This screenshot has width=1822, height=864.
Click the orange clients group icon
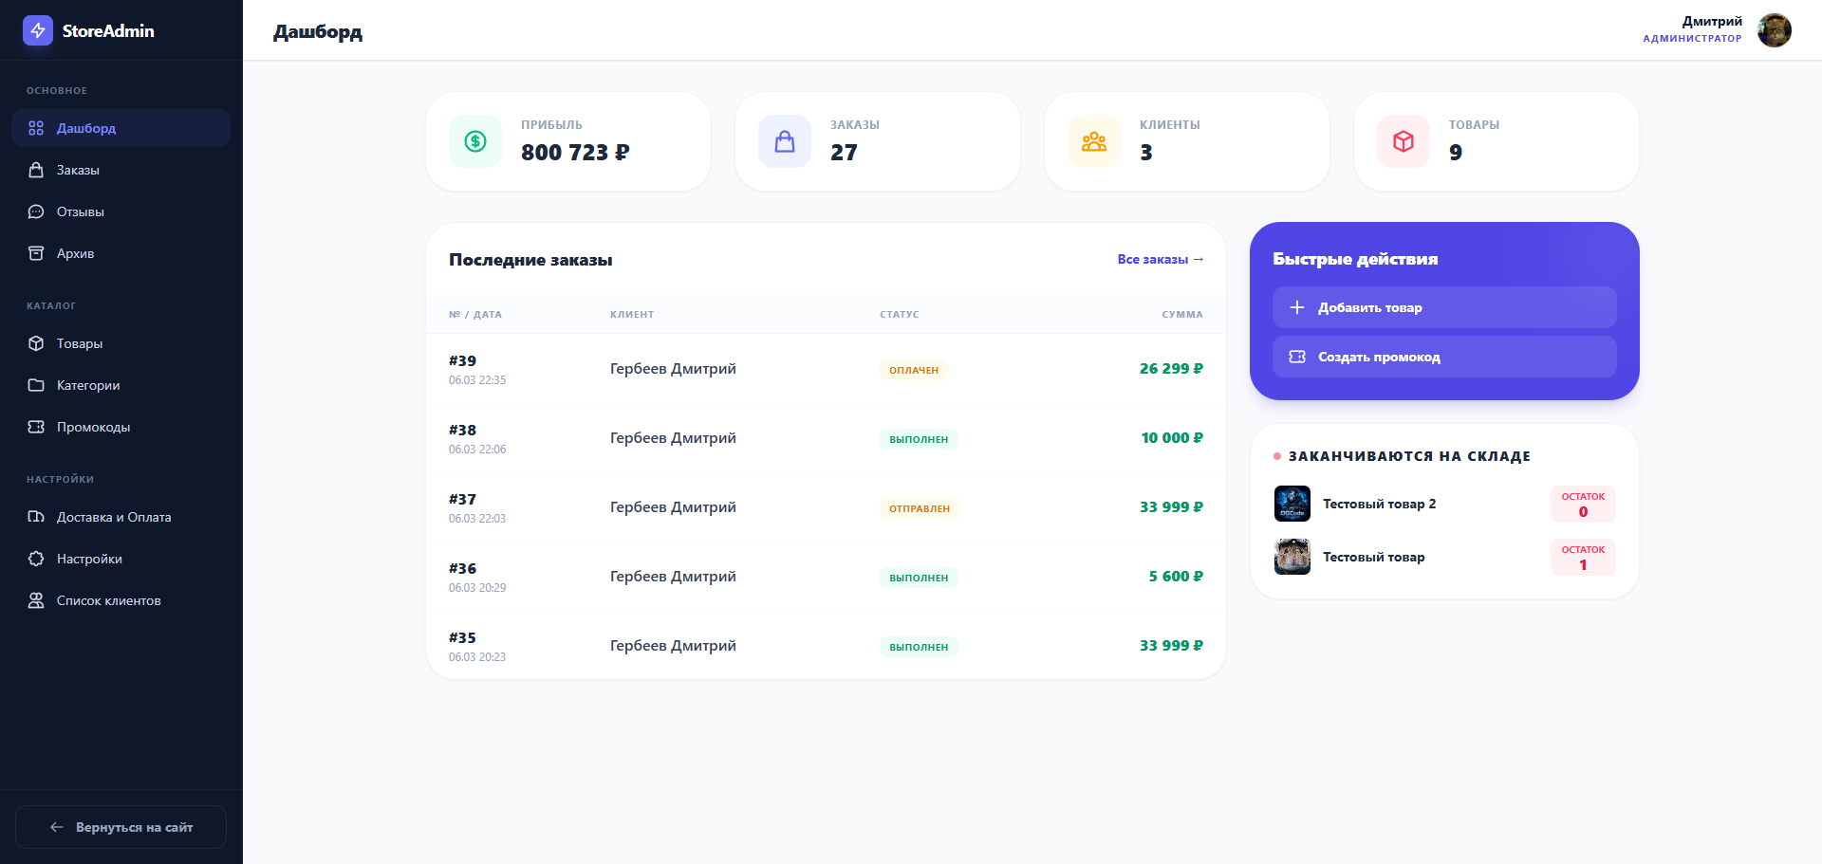point(1094,141)
